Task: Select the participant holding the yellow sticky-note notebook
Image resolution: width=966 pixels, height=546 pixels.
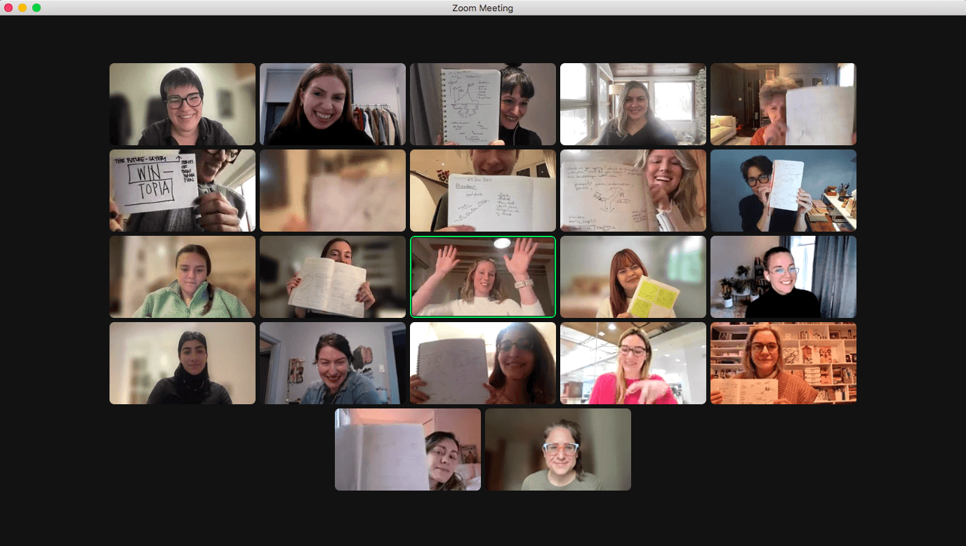Action: (x=633, y=277)
